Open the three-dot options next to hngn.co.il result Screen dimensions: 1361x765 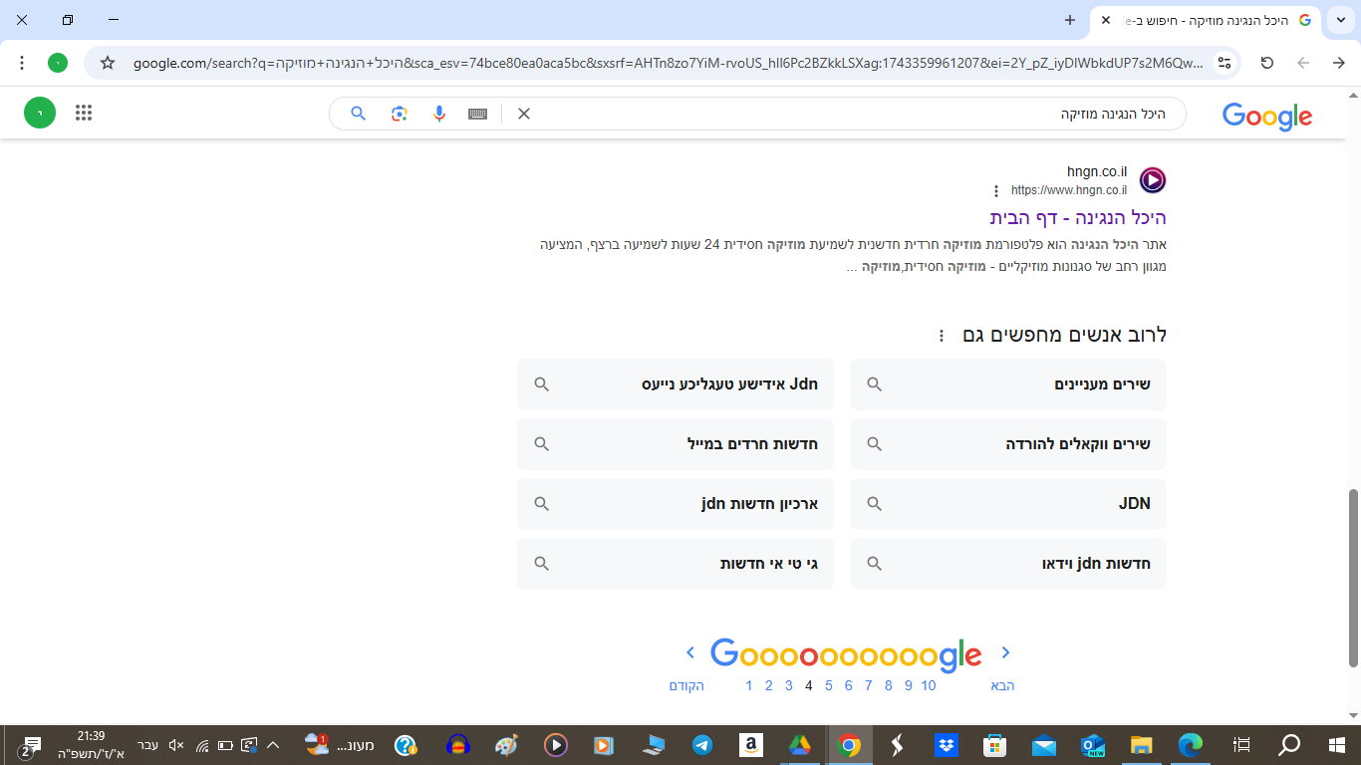pos(998,191)
